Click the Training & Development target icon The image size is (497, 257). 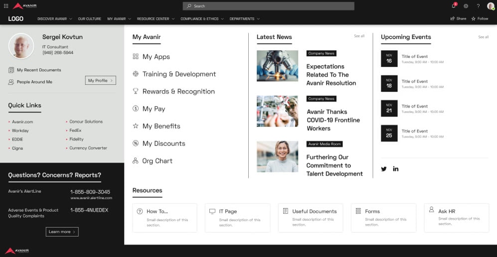[136, 74]
